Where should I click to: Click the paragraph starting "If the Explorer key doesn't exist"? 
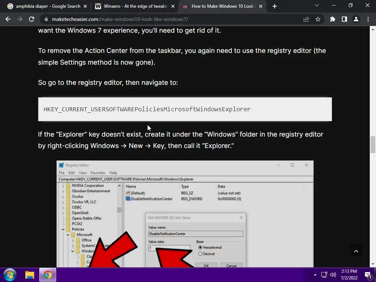181,140
